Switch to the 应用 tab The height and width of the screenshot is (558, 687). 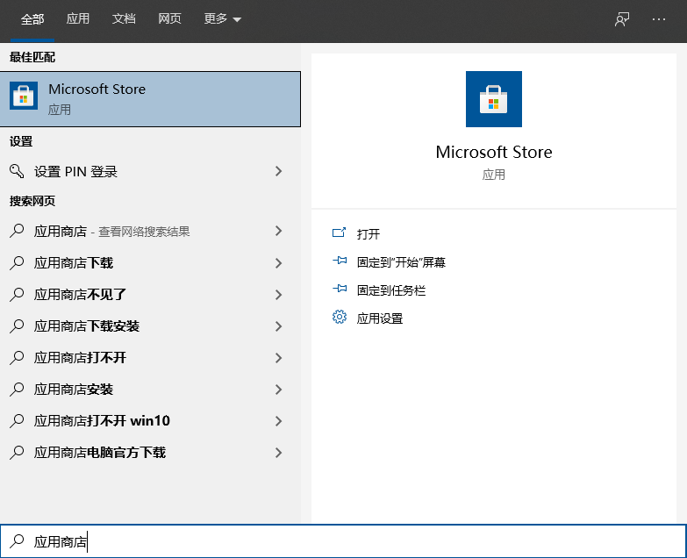coord(78,18)
